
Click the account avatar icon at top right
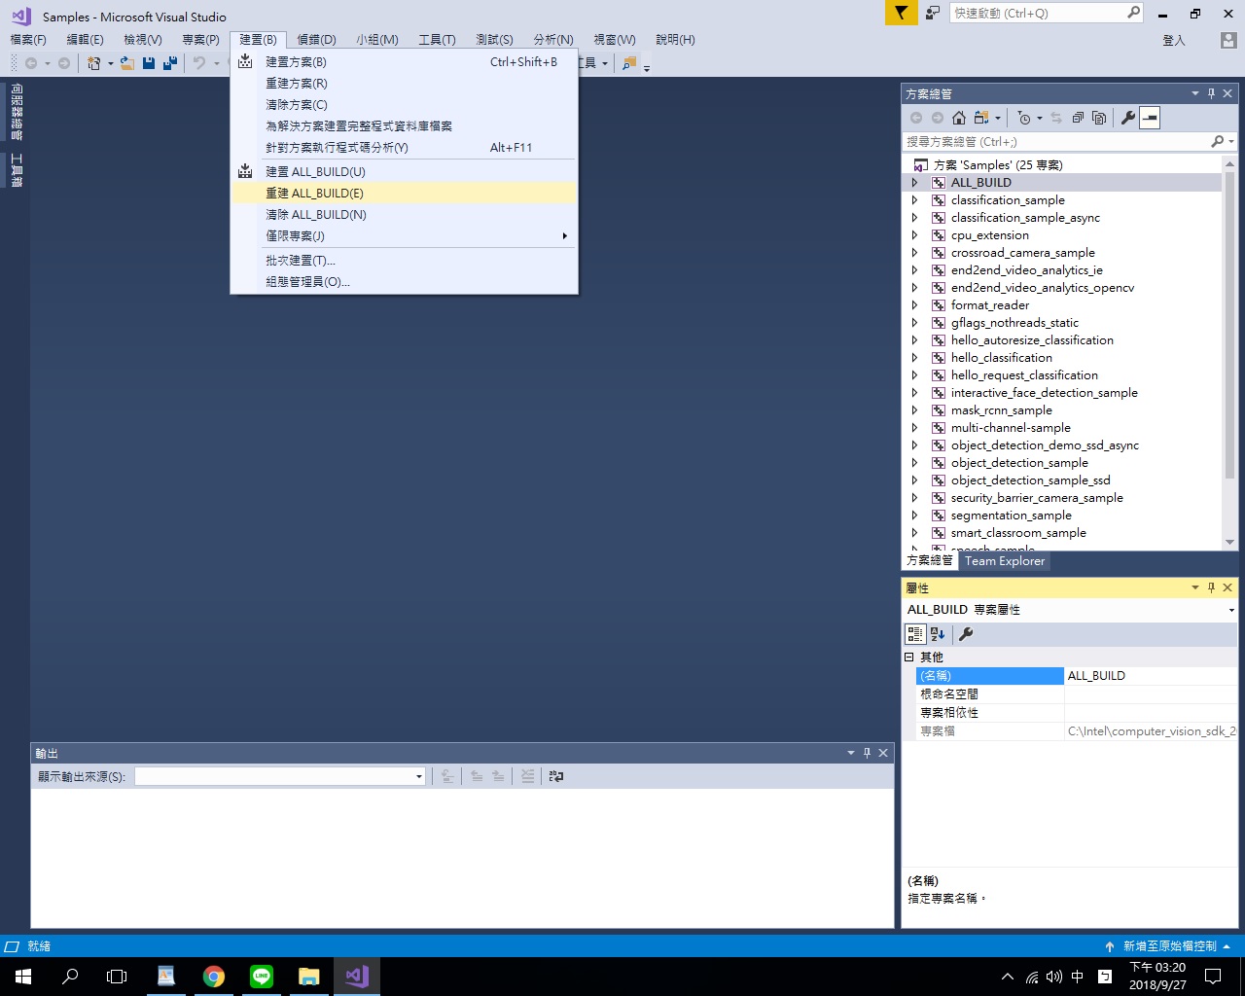pos(1228,40)
